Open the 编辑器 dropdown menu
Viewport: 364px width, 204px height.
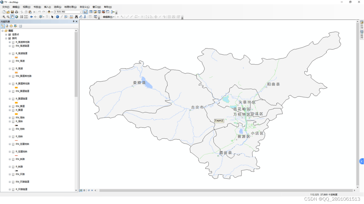[108, 17]
